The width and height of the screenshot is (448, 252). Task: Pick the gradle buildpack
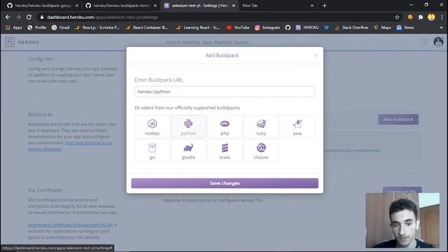click(188, 151)
